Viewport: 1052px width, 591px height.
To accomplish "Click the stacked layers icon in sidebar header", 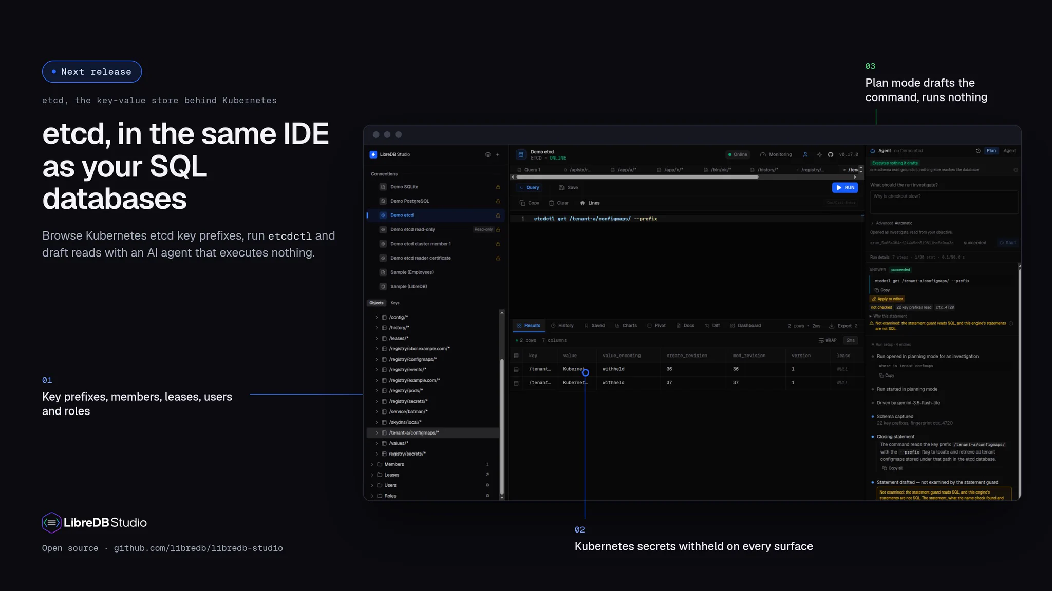I will [487, 154].
